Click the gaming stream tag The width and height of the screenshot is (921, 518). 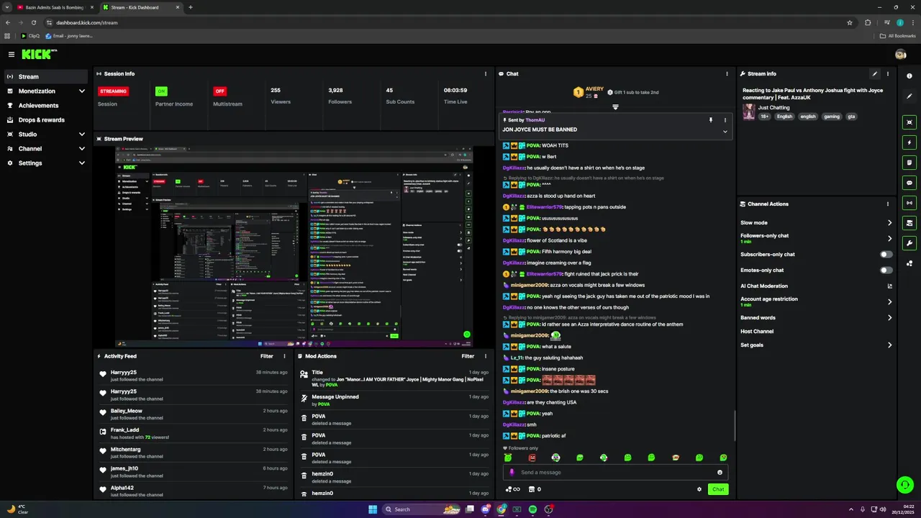[x=831, y=117]
